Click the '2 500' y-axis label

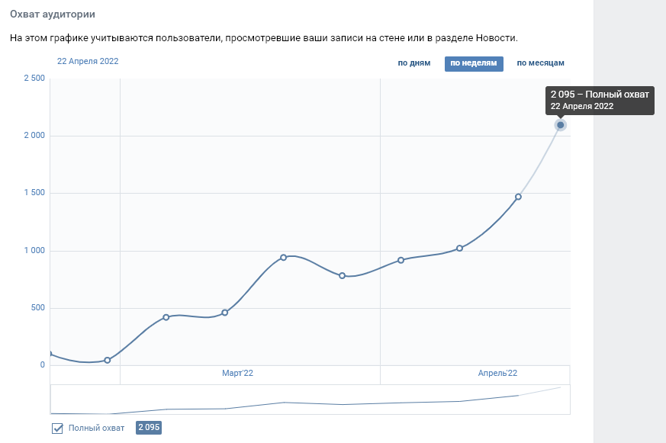pos(34,78)
